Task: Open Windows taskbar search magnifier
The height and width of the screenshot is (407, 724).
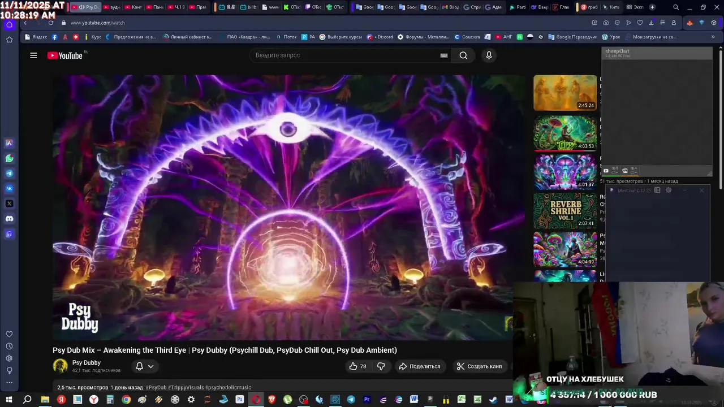Action: (x=27, y=400)
